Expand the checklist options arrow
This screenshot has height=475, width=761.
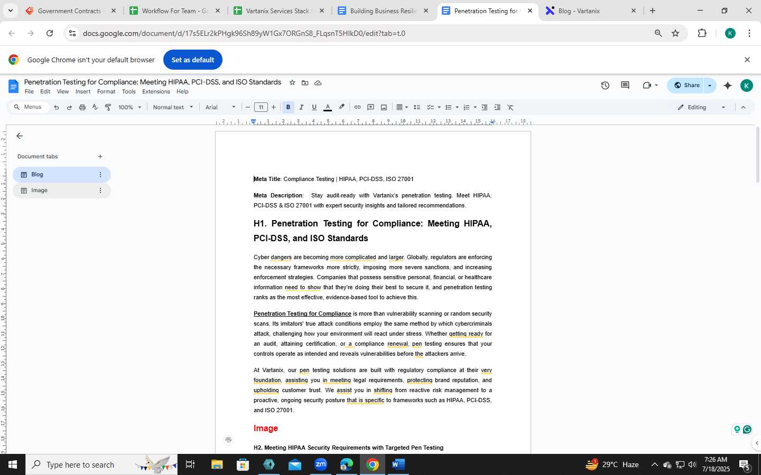pos(439,107)
